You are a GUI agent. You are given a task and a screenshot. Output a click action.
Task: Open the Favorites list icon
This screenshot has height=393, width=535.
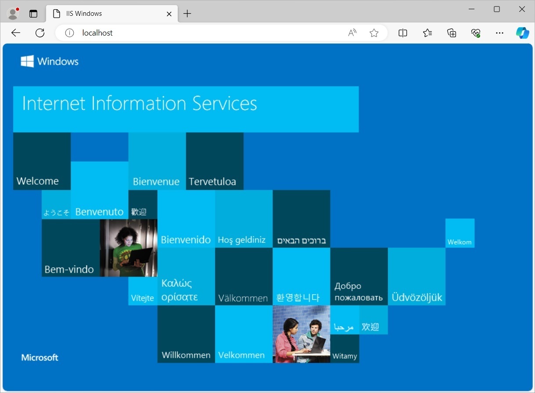click(427, 33)
